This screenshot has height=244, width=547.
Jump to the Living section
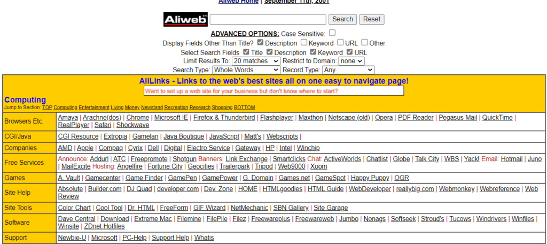tap(117, 108)
